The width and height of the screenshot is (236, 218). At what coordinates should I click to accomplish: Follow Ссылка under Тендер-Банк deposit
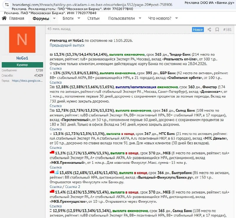[56, 68]
